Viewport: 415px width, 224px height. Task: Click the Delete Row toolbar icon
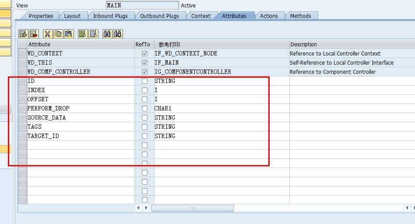pos(34,34)
